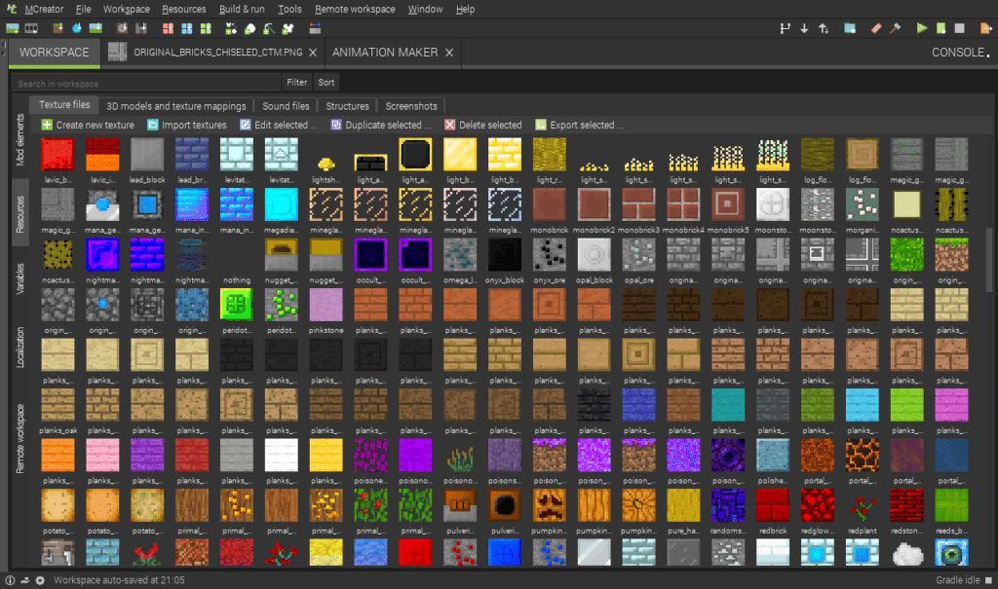The width and height of the screenshot is (998, 589).
Task: Select the Localization side tab
Action: [19, 348]
